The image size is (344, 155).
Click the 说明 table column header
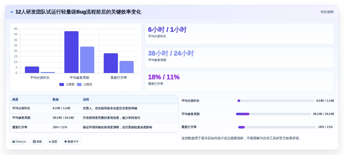(86, 99)
